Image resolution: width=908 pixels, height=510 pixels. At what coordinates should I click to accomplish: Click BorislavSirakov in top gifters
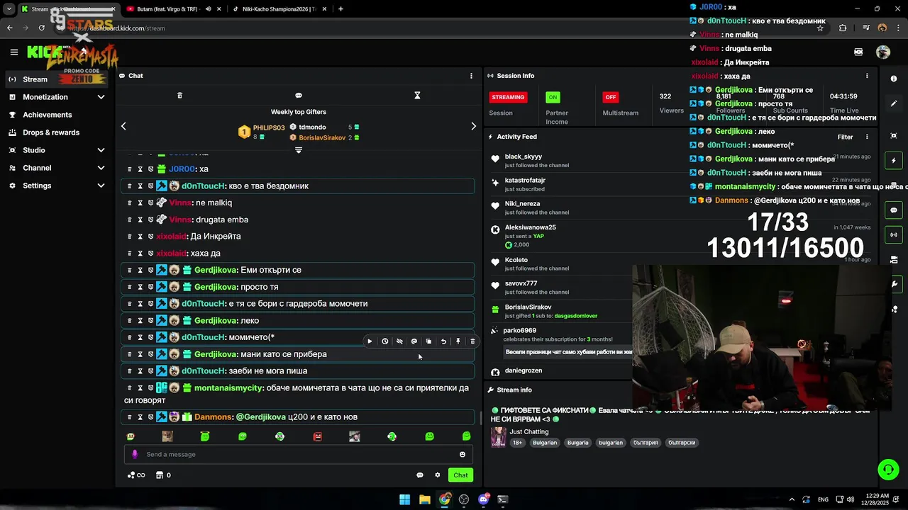coord(322,137)
